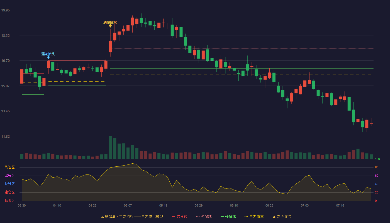Click the blue arrow marker under 强龙抬头
Viewport: 390px width, 223px height.
48,57
